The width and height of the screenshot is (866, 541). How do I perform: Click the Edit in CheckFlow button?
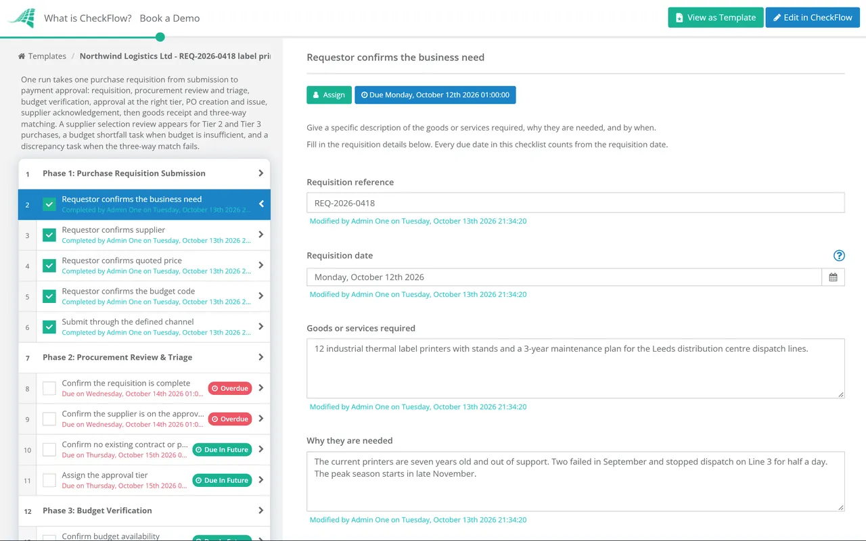pos(813,18)
